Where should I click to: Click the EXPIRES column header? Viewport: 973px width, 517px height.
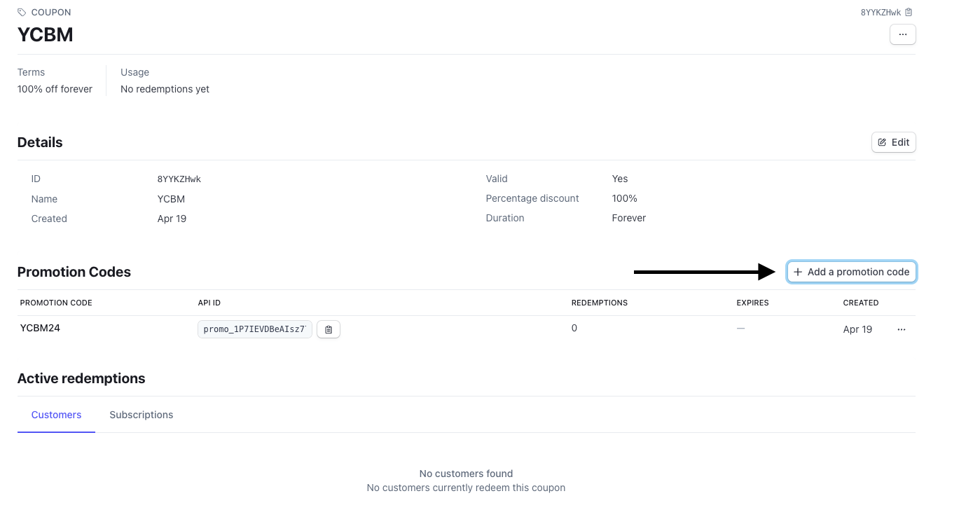[752, 303]
